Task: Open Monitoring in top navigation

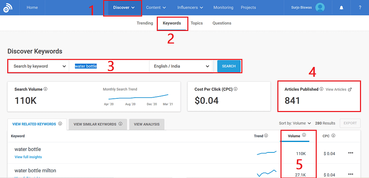Action: point(223,8)
